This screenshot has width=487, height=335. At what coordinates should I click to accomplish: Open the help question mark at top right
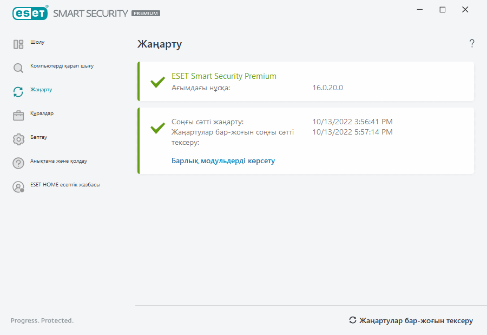coord(472,44)
